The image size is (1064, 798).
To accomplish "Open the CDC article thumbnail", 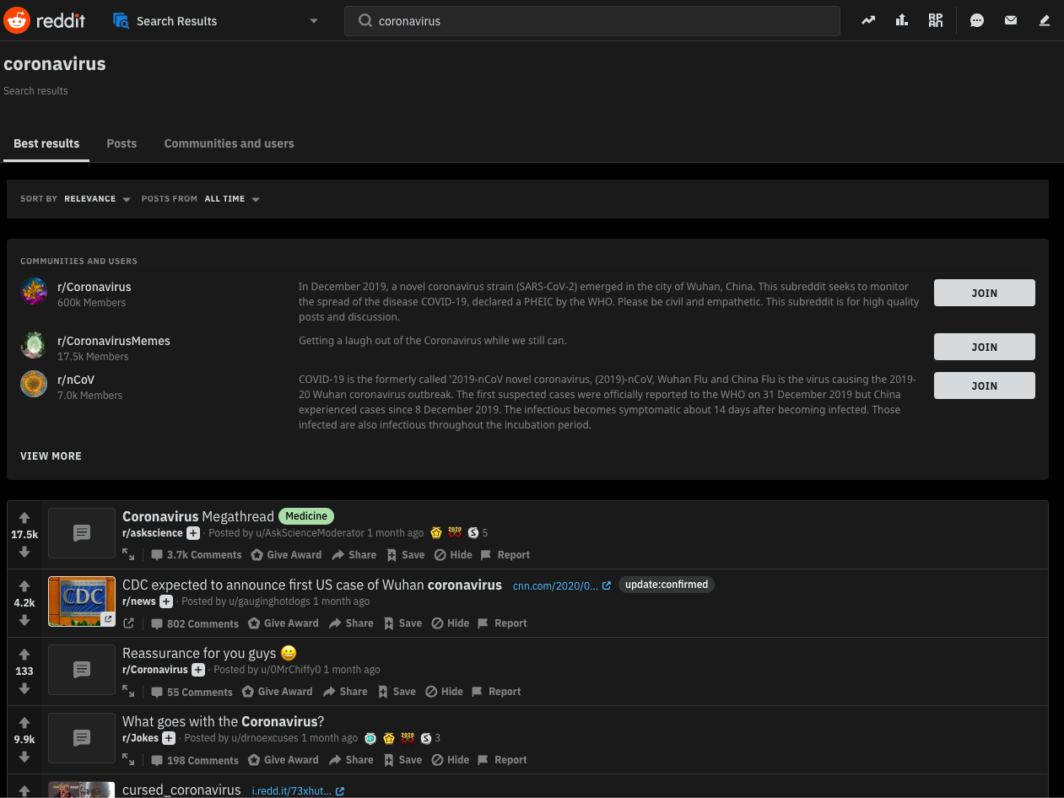I will click(81, 601).
